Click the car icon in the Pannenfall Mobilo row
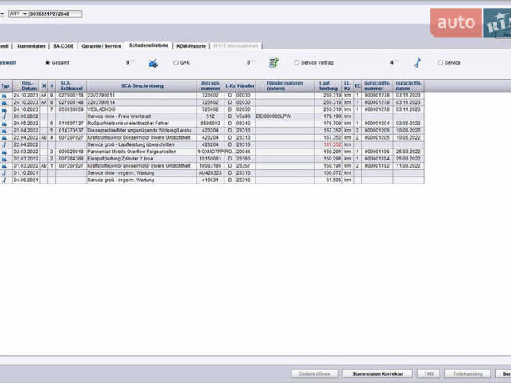 [4, 152]
